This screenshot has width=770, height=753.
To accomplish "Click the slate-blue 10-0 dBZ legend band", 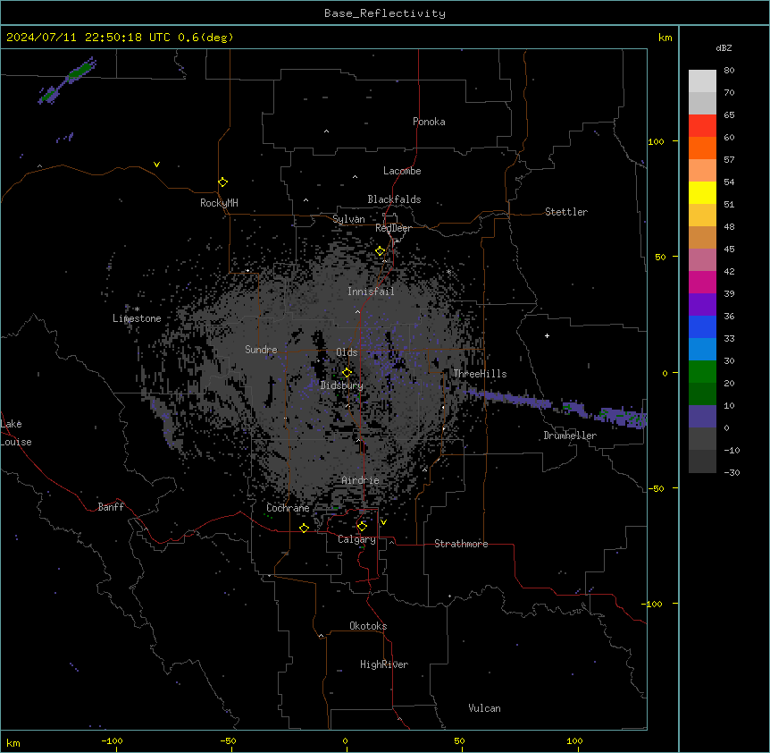I will [x=702, y=417].
